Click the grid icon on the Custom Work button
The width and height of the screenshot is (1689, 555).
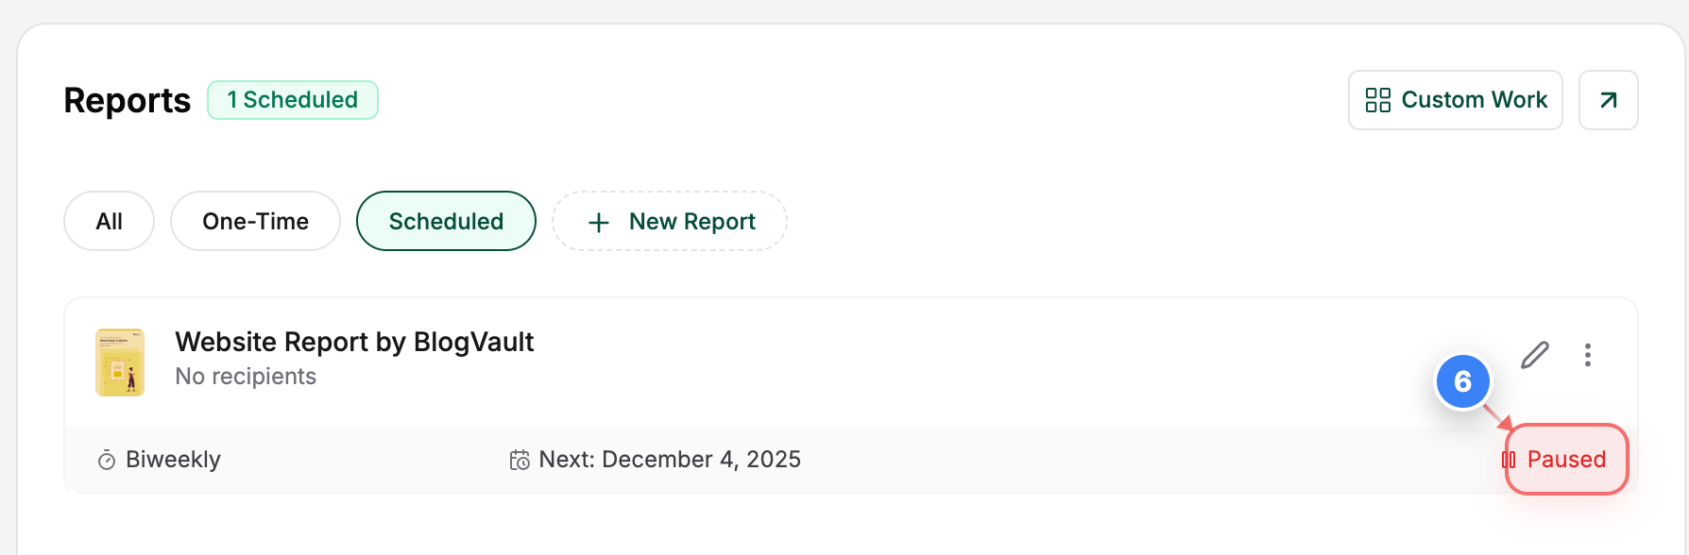[x=1377, y=99]
